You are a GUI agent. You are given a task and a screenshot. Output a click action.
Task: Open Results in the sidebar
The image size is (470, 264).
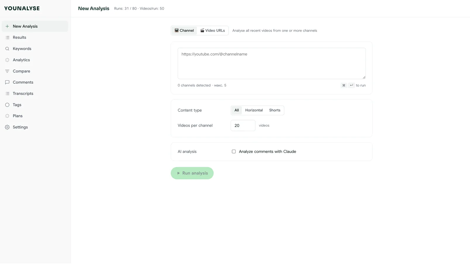click(x=35, y=38)
